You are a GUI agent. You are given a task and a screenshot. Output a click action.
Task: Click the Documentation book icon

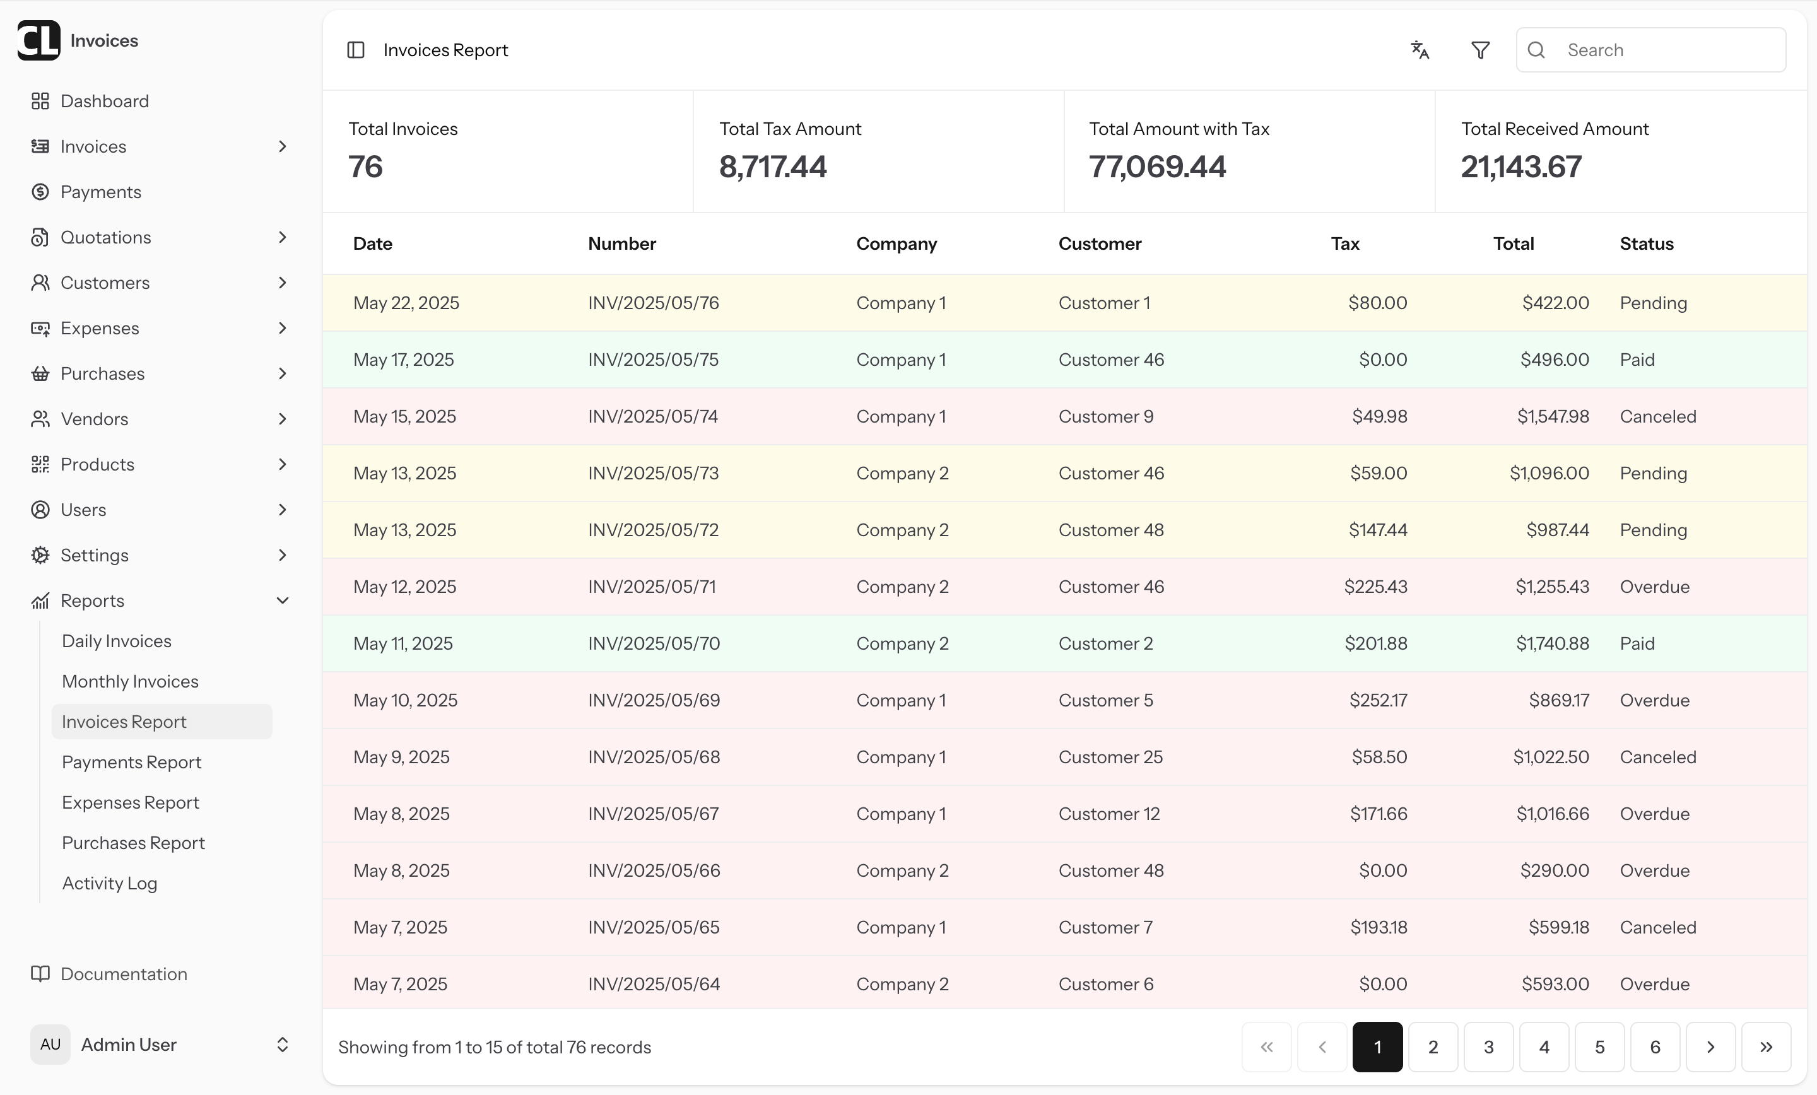pos(40,974)
